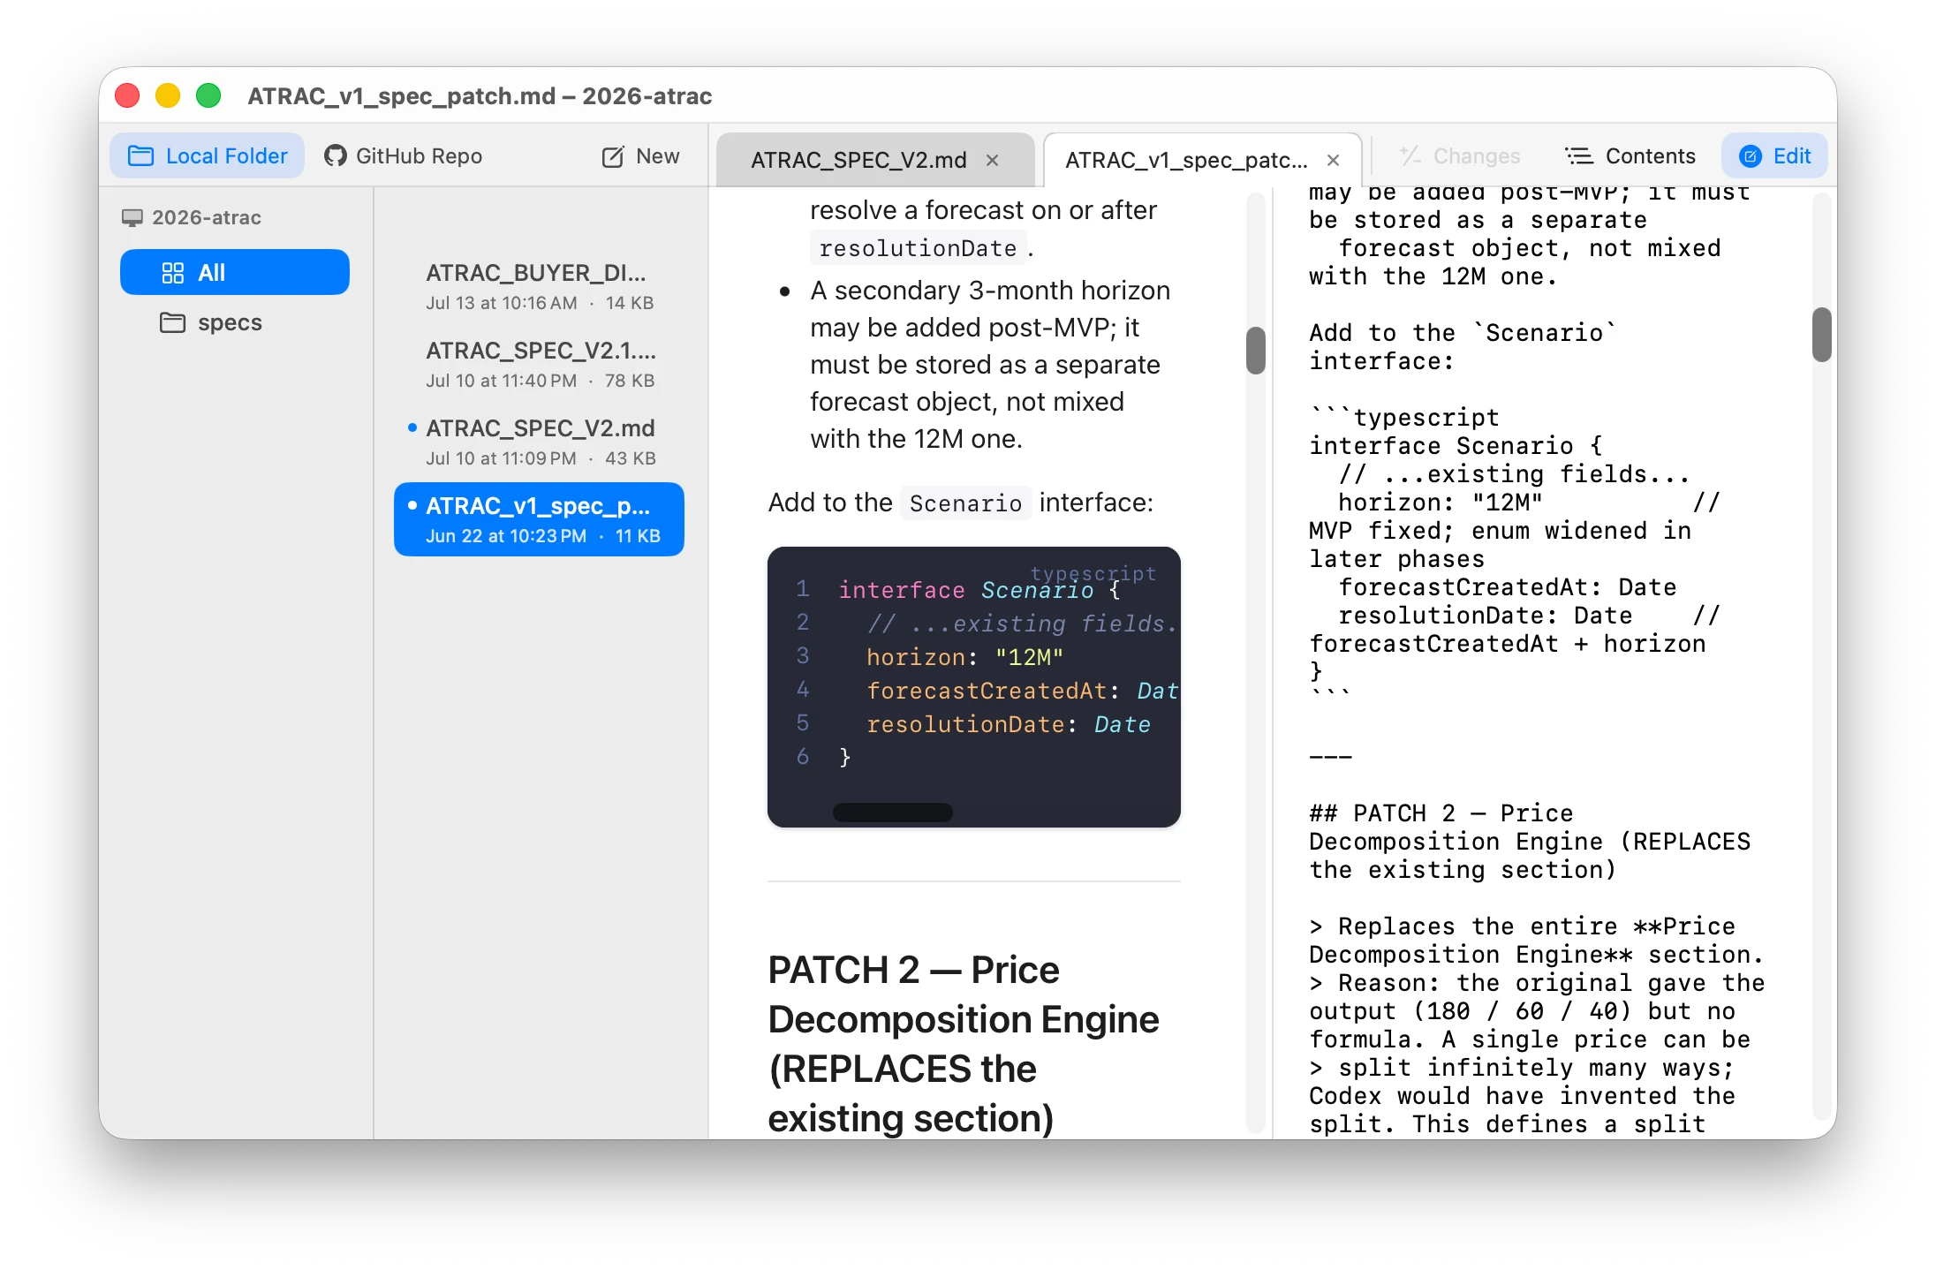
Task: Click the specs folder icon
Action: click(x=172, y=322)
